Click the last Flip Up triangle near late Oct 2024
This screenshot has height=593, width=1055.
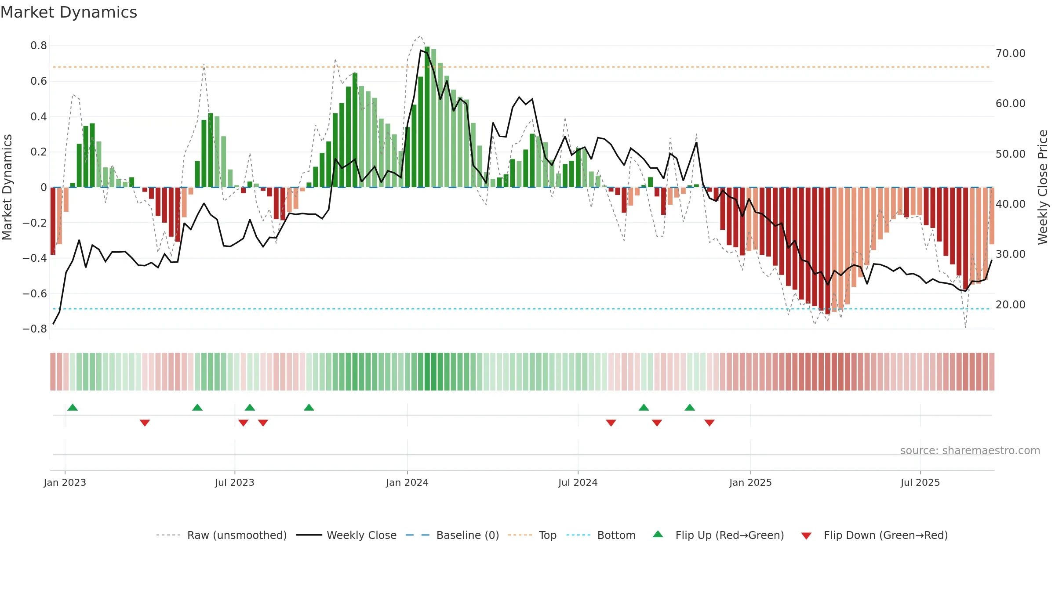[690, 407]
